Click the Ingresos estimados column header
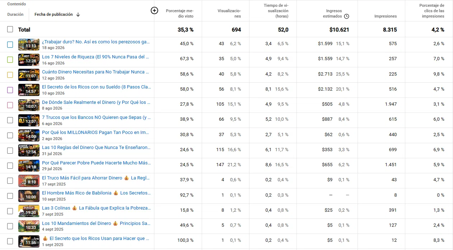 point(332,14)
